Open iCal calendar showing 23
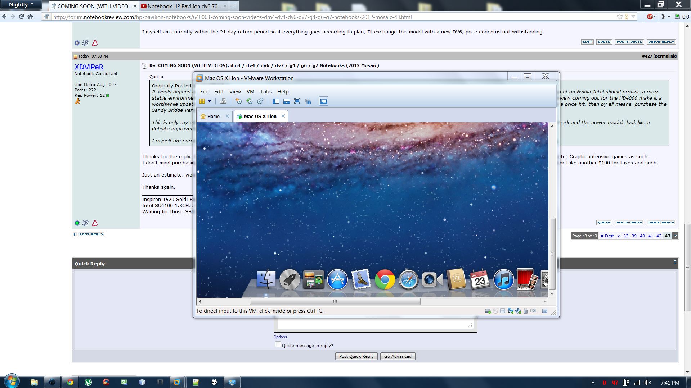Viewport: 691px width, 388px height. point(480,279)
